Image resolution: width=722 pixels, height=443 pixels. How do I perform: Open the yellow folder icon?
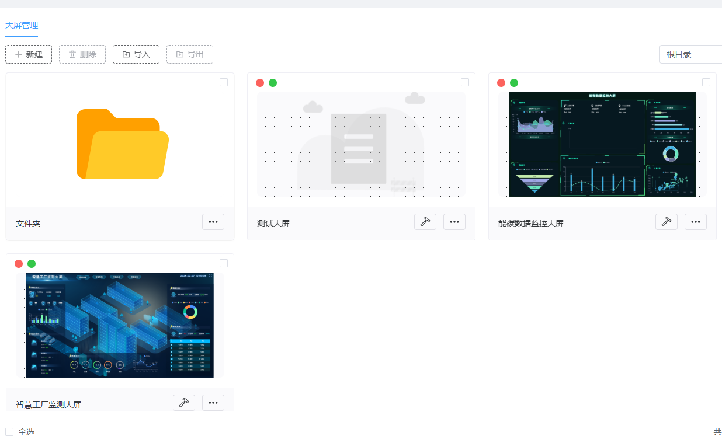[123, 144]
